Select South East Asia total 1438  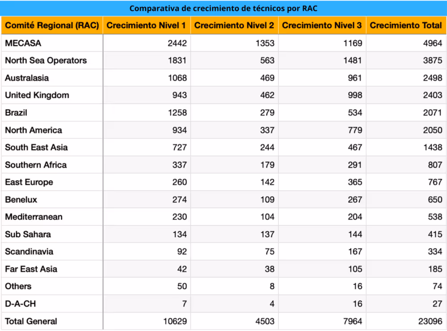click(433, 147)
